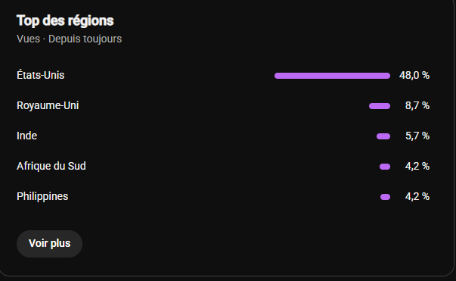
Task: Click the États-Unis purple progress bar
Action: pyautogui.click(x=332, y=76)
